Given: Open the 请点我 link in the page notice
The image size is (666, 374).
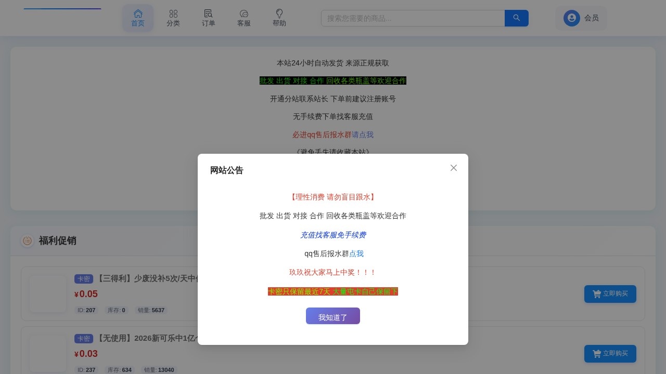Looking at the screenshot, I should (363, 135).
